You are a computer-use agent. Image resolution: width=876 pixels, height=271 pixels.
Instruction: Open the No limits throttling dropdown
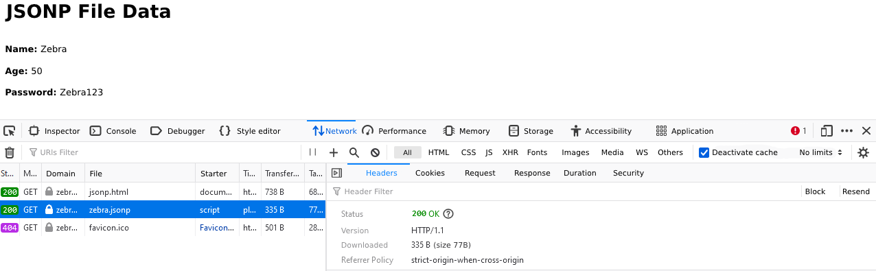(820, 152)
